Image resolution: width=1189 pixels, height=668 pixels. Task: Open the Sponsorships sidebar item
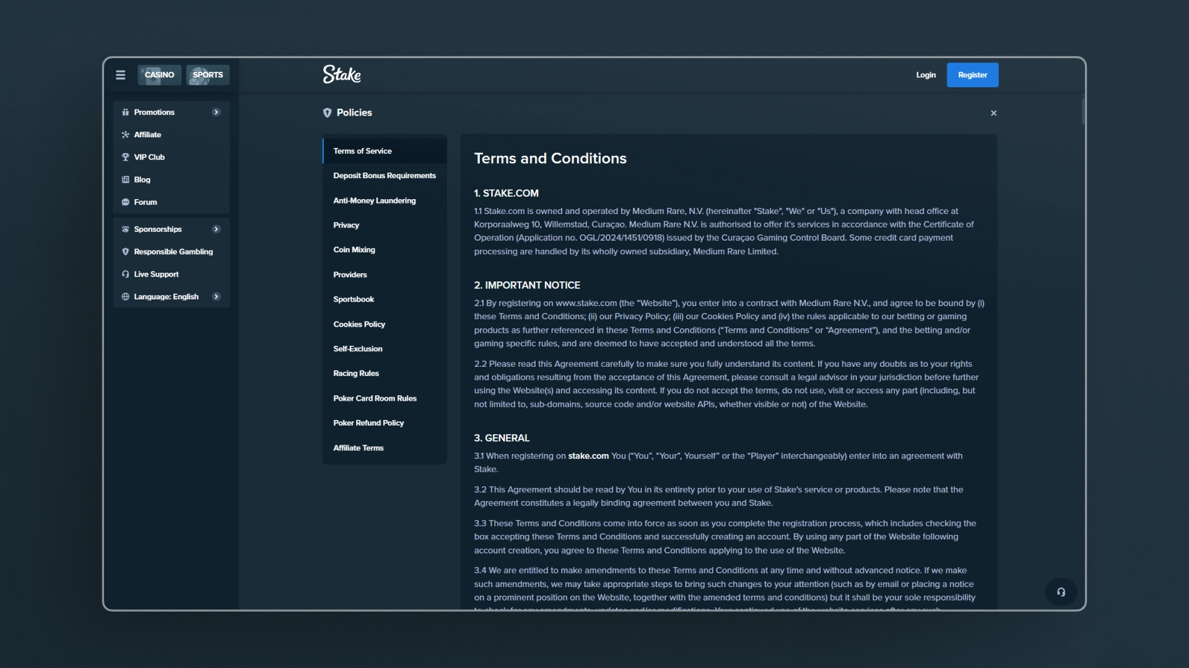(x=171, y=229)
